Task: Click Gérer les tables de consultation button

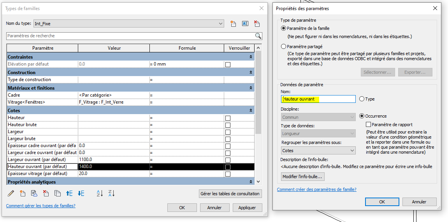Action: pos(230,194)
